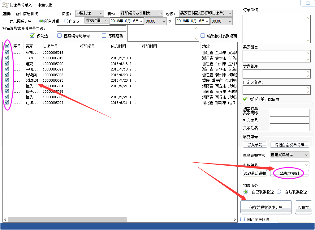Click 保存并提交选中订单 button
This screenshot has height=230, width=315.
[x=266, y=207]
